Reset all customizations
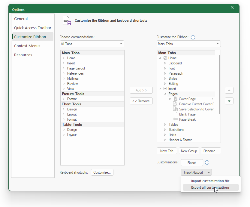The image size is (250, 207). [x=192, y=162]
